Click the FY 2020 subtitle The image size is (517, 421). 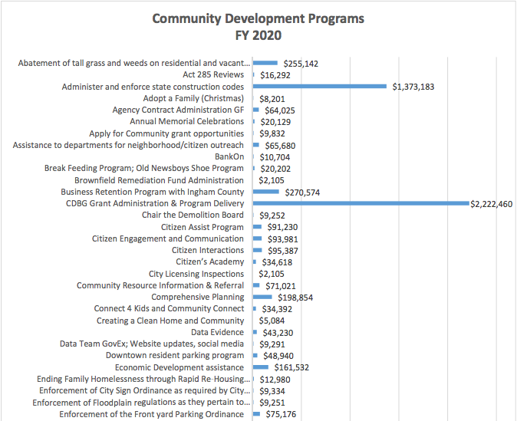(x=258, y=35)
